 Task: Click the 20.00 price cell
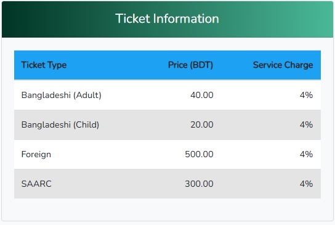[x=202, y=125]
